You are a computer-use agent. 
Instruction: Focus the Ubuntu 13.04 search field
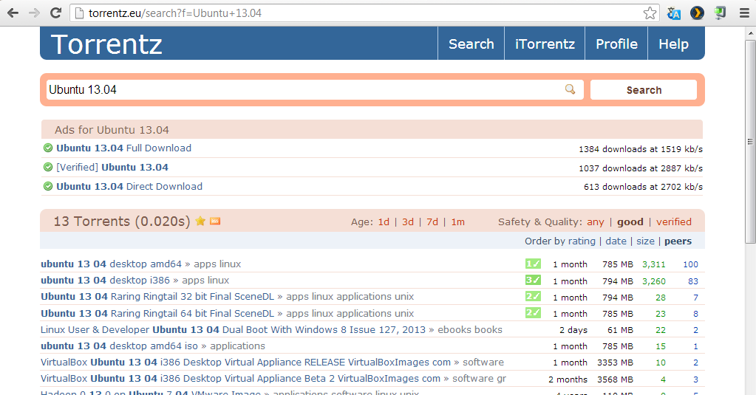coord(314,89)
